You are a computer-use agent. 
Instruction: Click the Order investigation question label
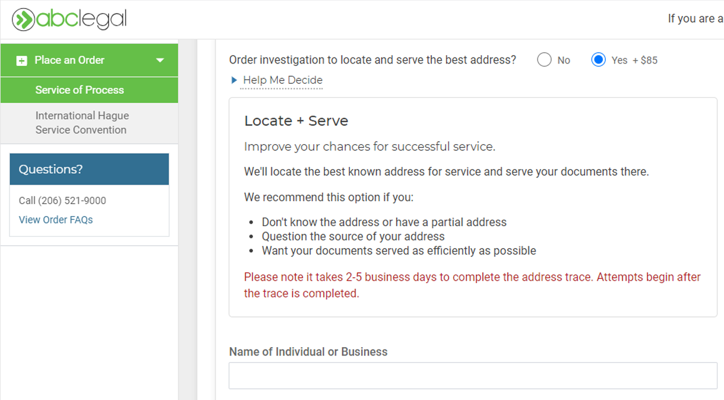372,60
